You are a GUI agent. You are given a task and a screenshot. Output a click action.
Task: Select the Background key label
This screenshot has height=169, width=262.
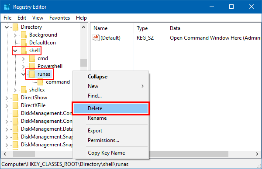pyautogui.click(x=43, y=35)
